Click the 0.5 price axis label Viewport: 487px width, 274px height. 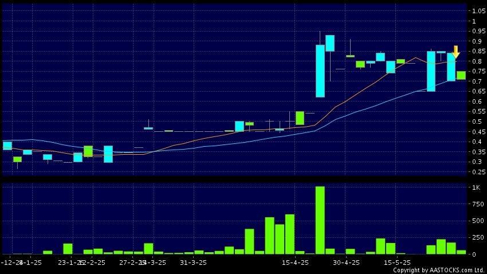click(477, 122)
